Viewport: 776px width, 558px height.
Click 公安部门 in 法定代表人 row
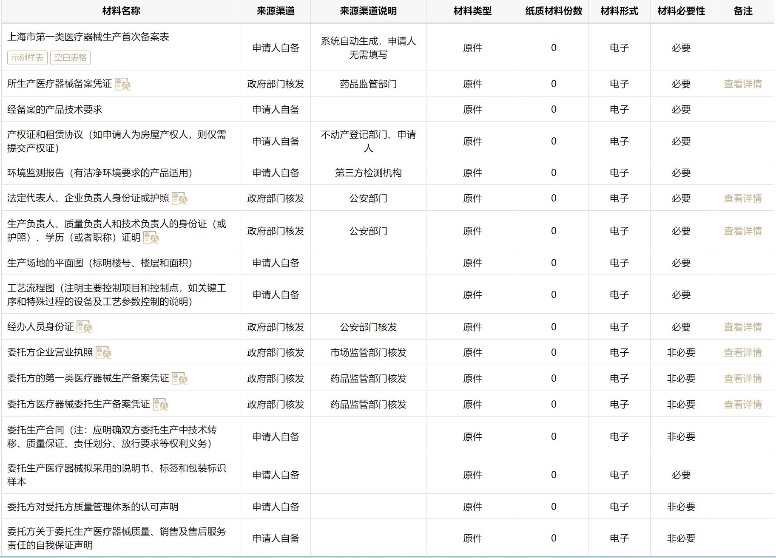[x=368, y=198]
